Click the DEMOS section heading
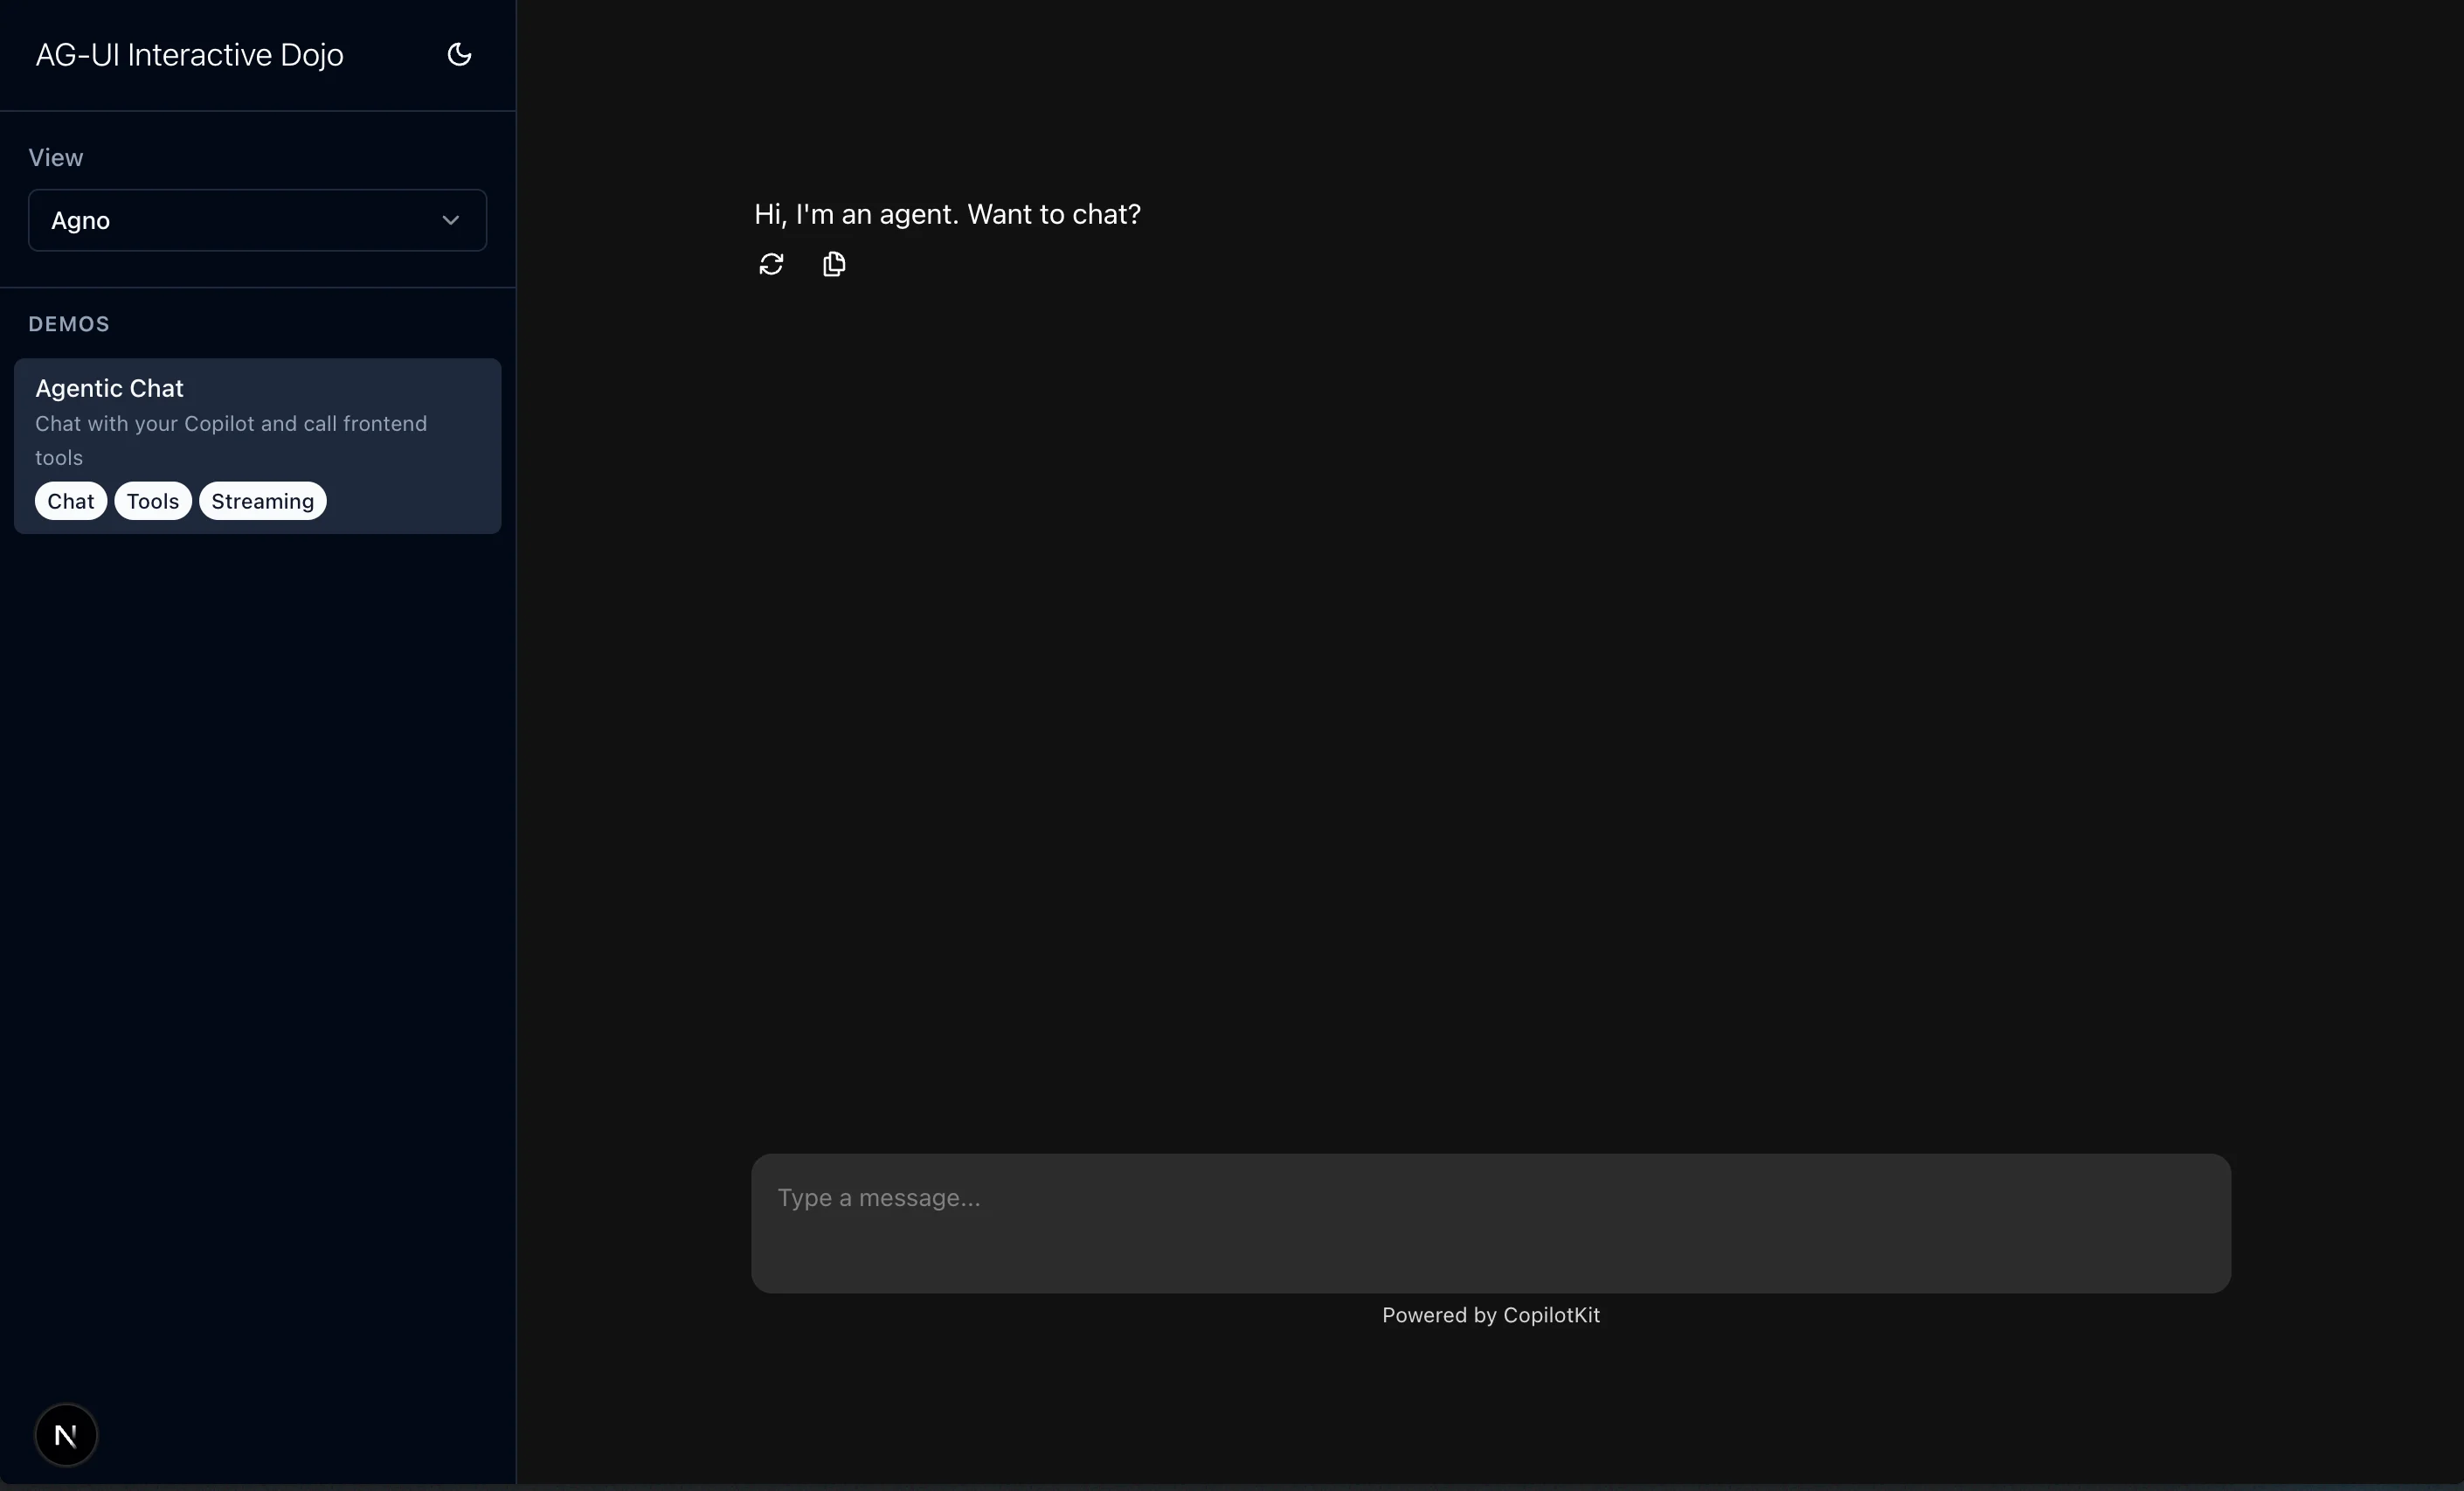The height and width of the screenshot is (1491, 2464). pos(69,324)
